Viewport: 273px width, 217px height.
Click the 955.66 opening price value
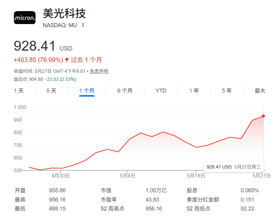57,190
